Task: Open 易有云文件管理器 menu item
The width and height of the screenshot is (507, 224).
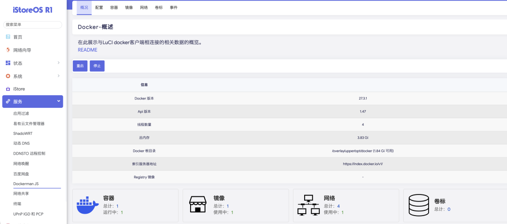Action: coord(29,124)
